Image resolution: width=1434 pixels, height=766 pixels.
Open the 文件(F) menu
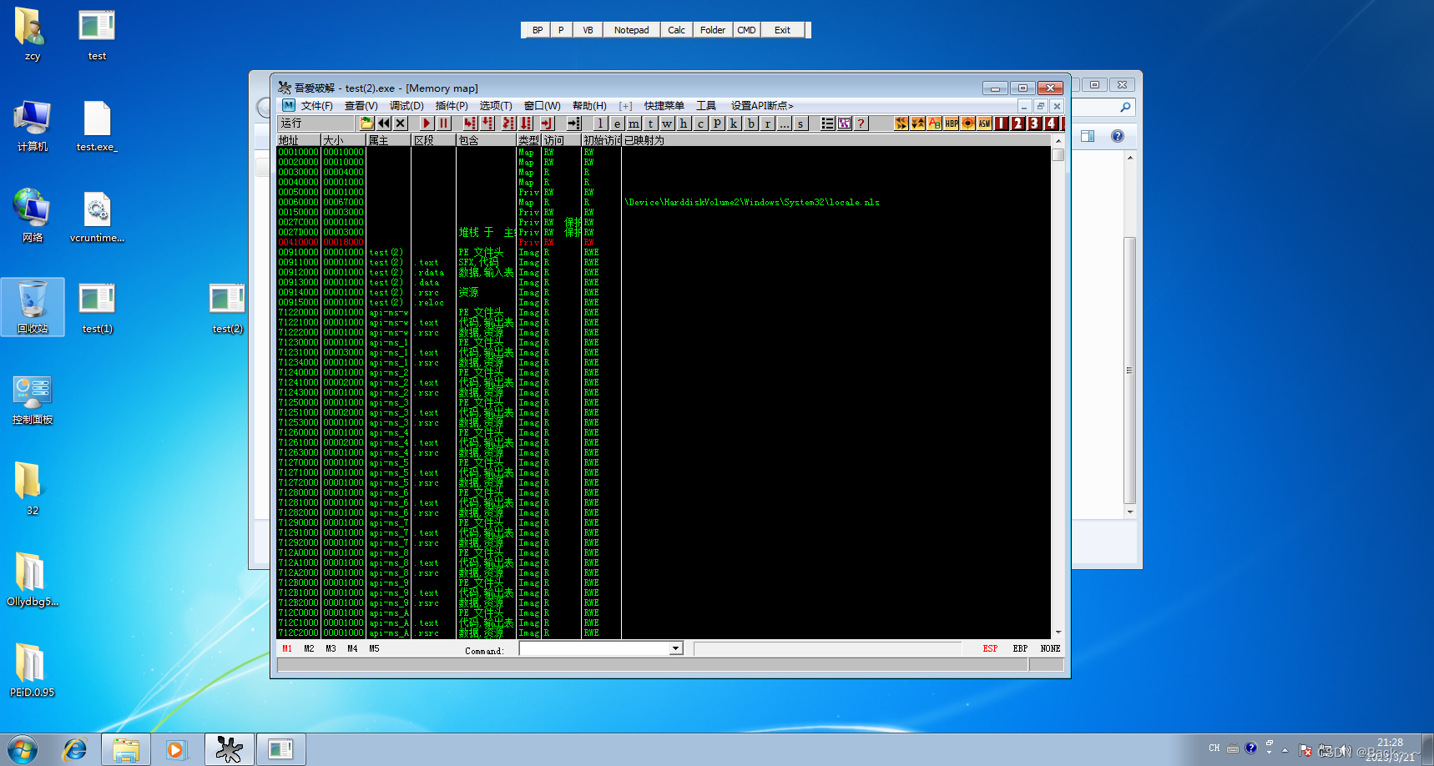coord(316,106)
